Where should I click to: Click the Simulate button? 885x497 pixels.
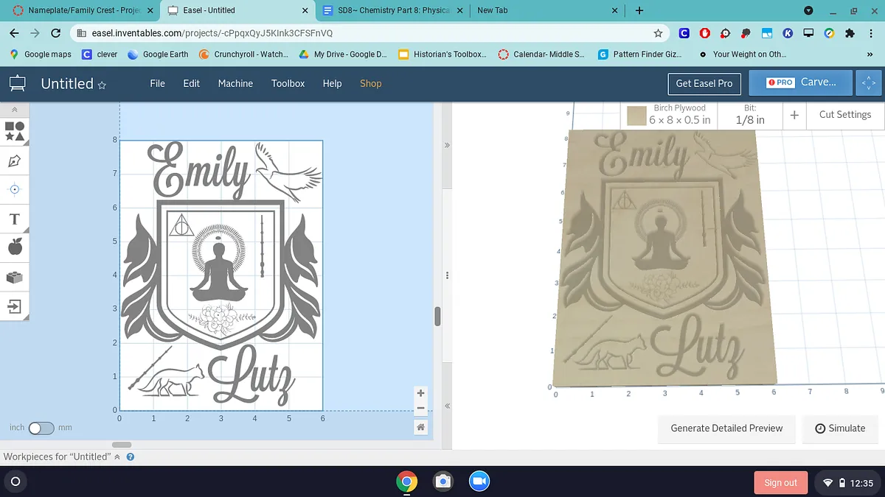pyautogui.click(x=840, y=428)
